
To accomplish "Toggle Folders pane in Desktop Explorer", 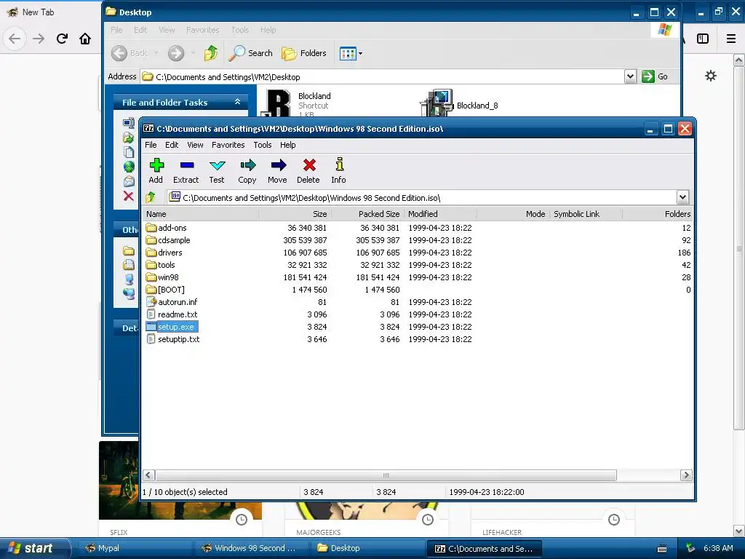I will point(304,53).
